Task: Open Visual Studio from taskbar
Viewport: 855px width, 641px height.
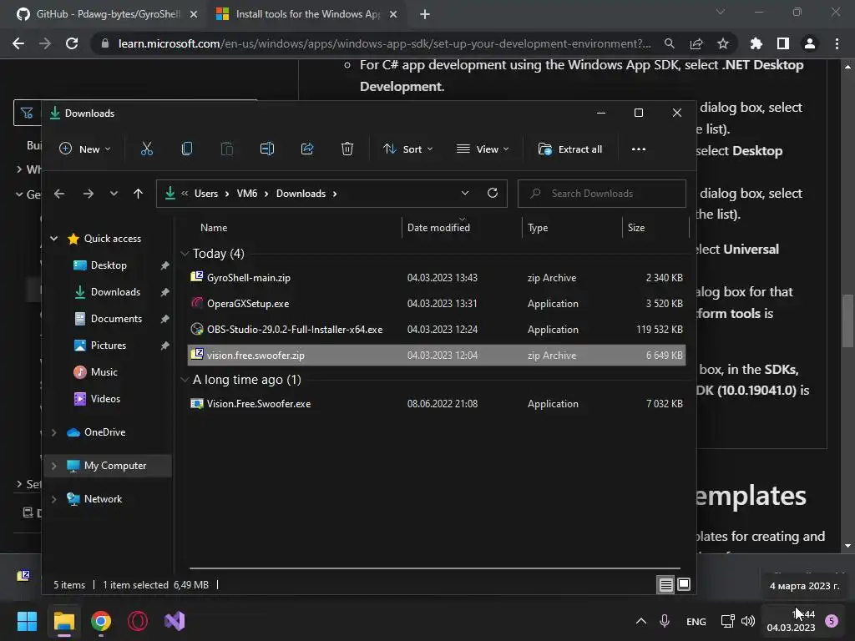Action: pyautogui.click(x=175, y=621)
